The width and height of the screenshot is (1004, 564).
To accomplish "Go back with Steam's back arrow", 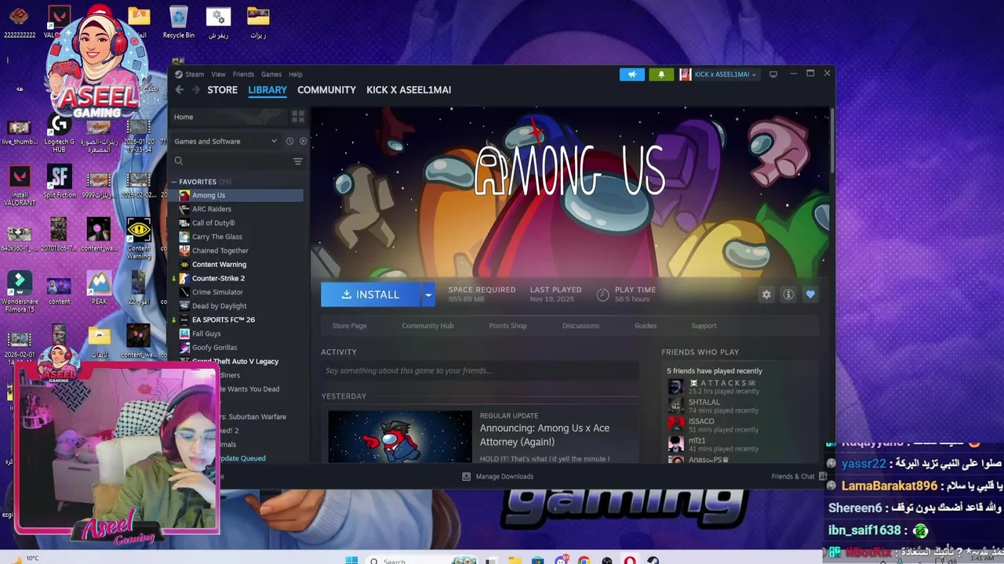I will point(180,90).
